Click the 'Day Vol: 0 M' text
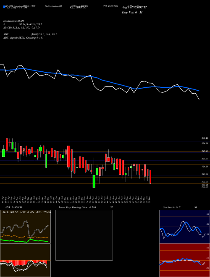 pos(132,12)
